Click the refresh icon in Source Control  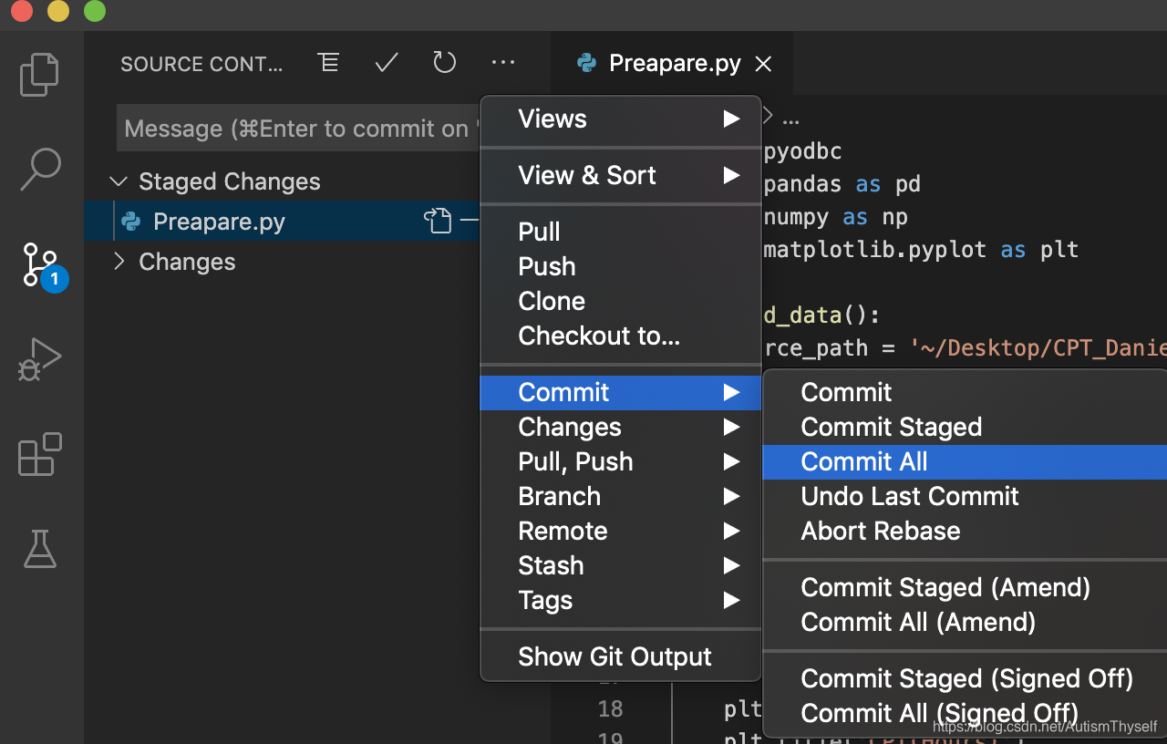[x=444, y=63]
